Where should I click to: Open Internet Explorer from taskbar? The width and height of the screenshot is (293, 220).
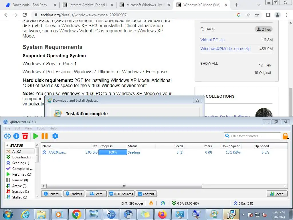pyautogui.click(x=25, y=214)
